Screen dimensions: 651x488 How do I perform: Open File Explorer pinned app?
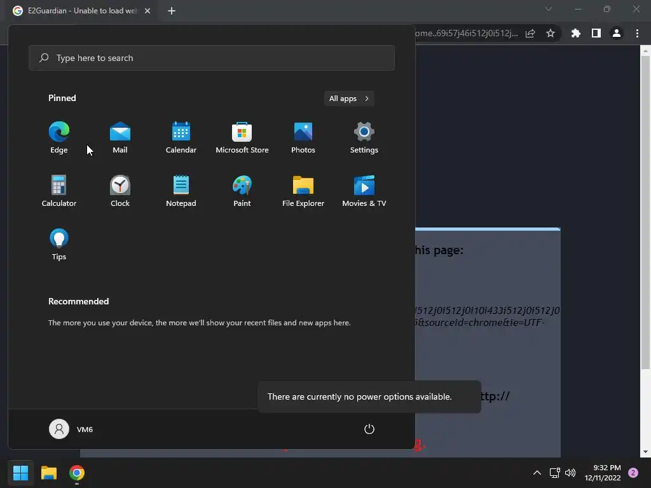point(303,191)
